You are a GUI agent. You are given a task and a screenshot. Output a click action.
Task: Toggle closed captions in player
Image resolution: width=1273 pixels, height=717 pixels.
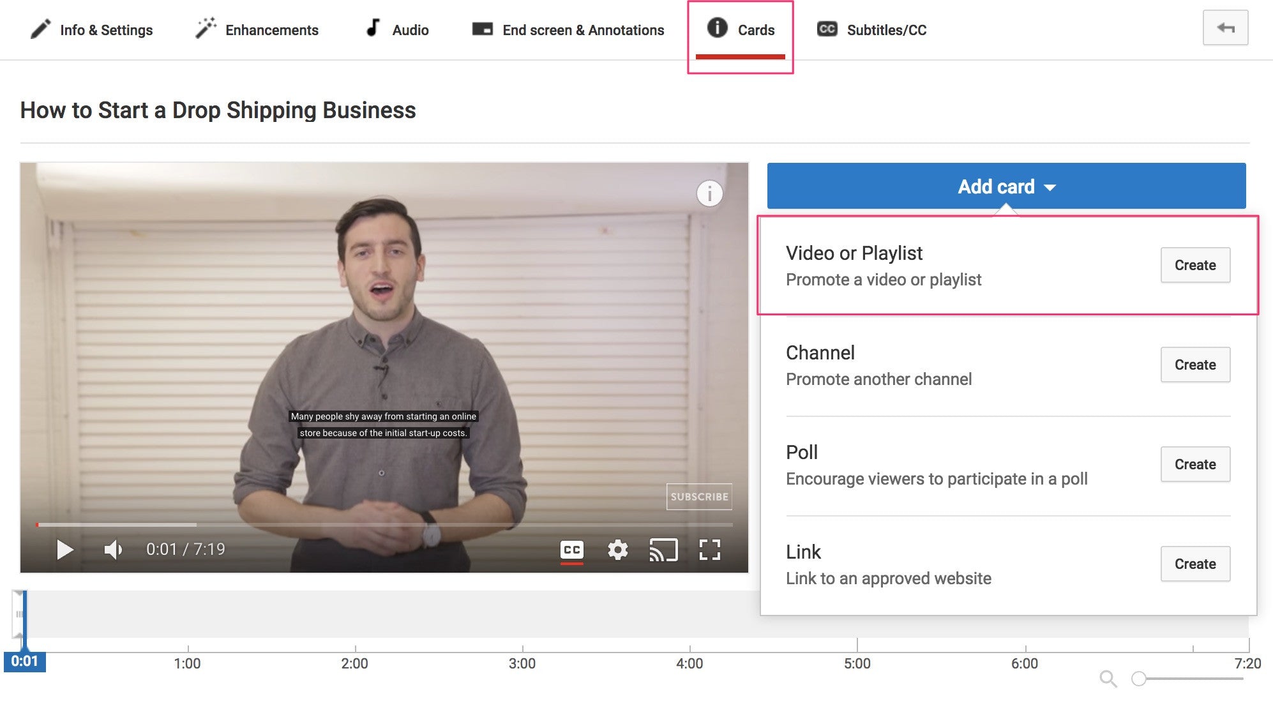pos(571,550)
